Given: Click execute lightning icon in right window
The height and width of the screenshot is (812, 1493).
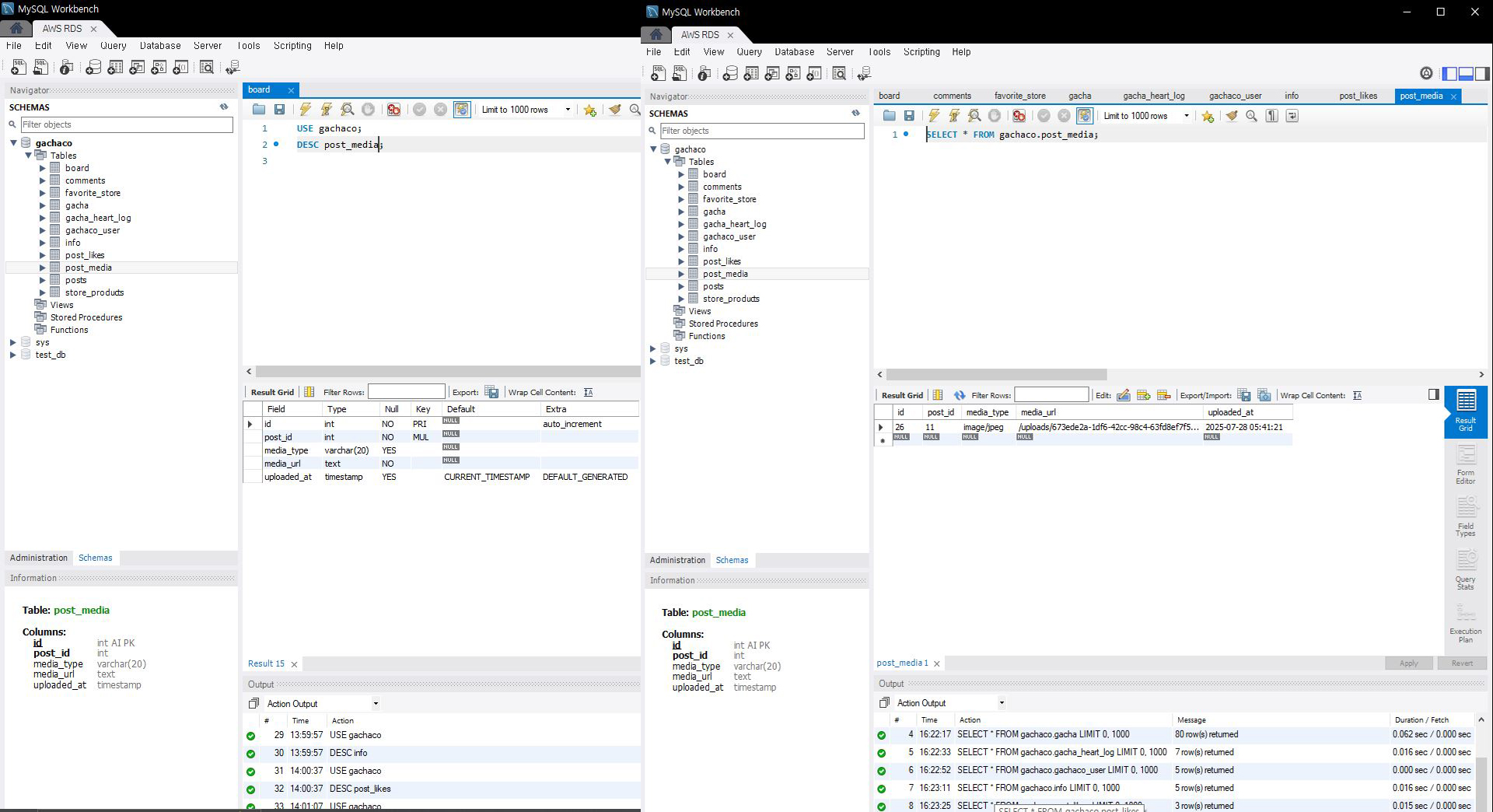Looking at the screenshot, I should (934, 116).
